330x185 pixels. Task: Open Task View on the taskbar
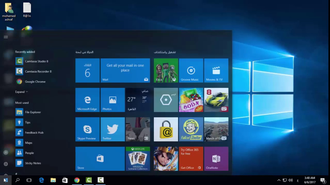[x=29, y=180]
